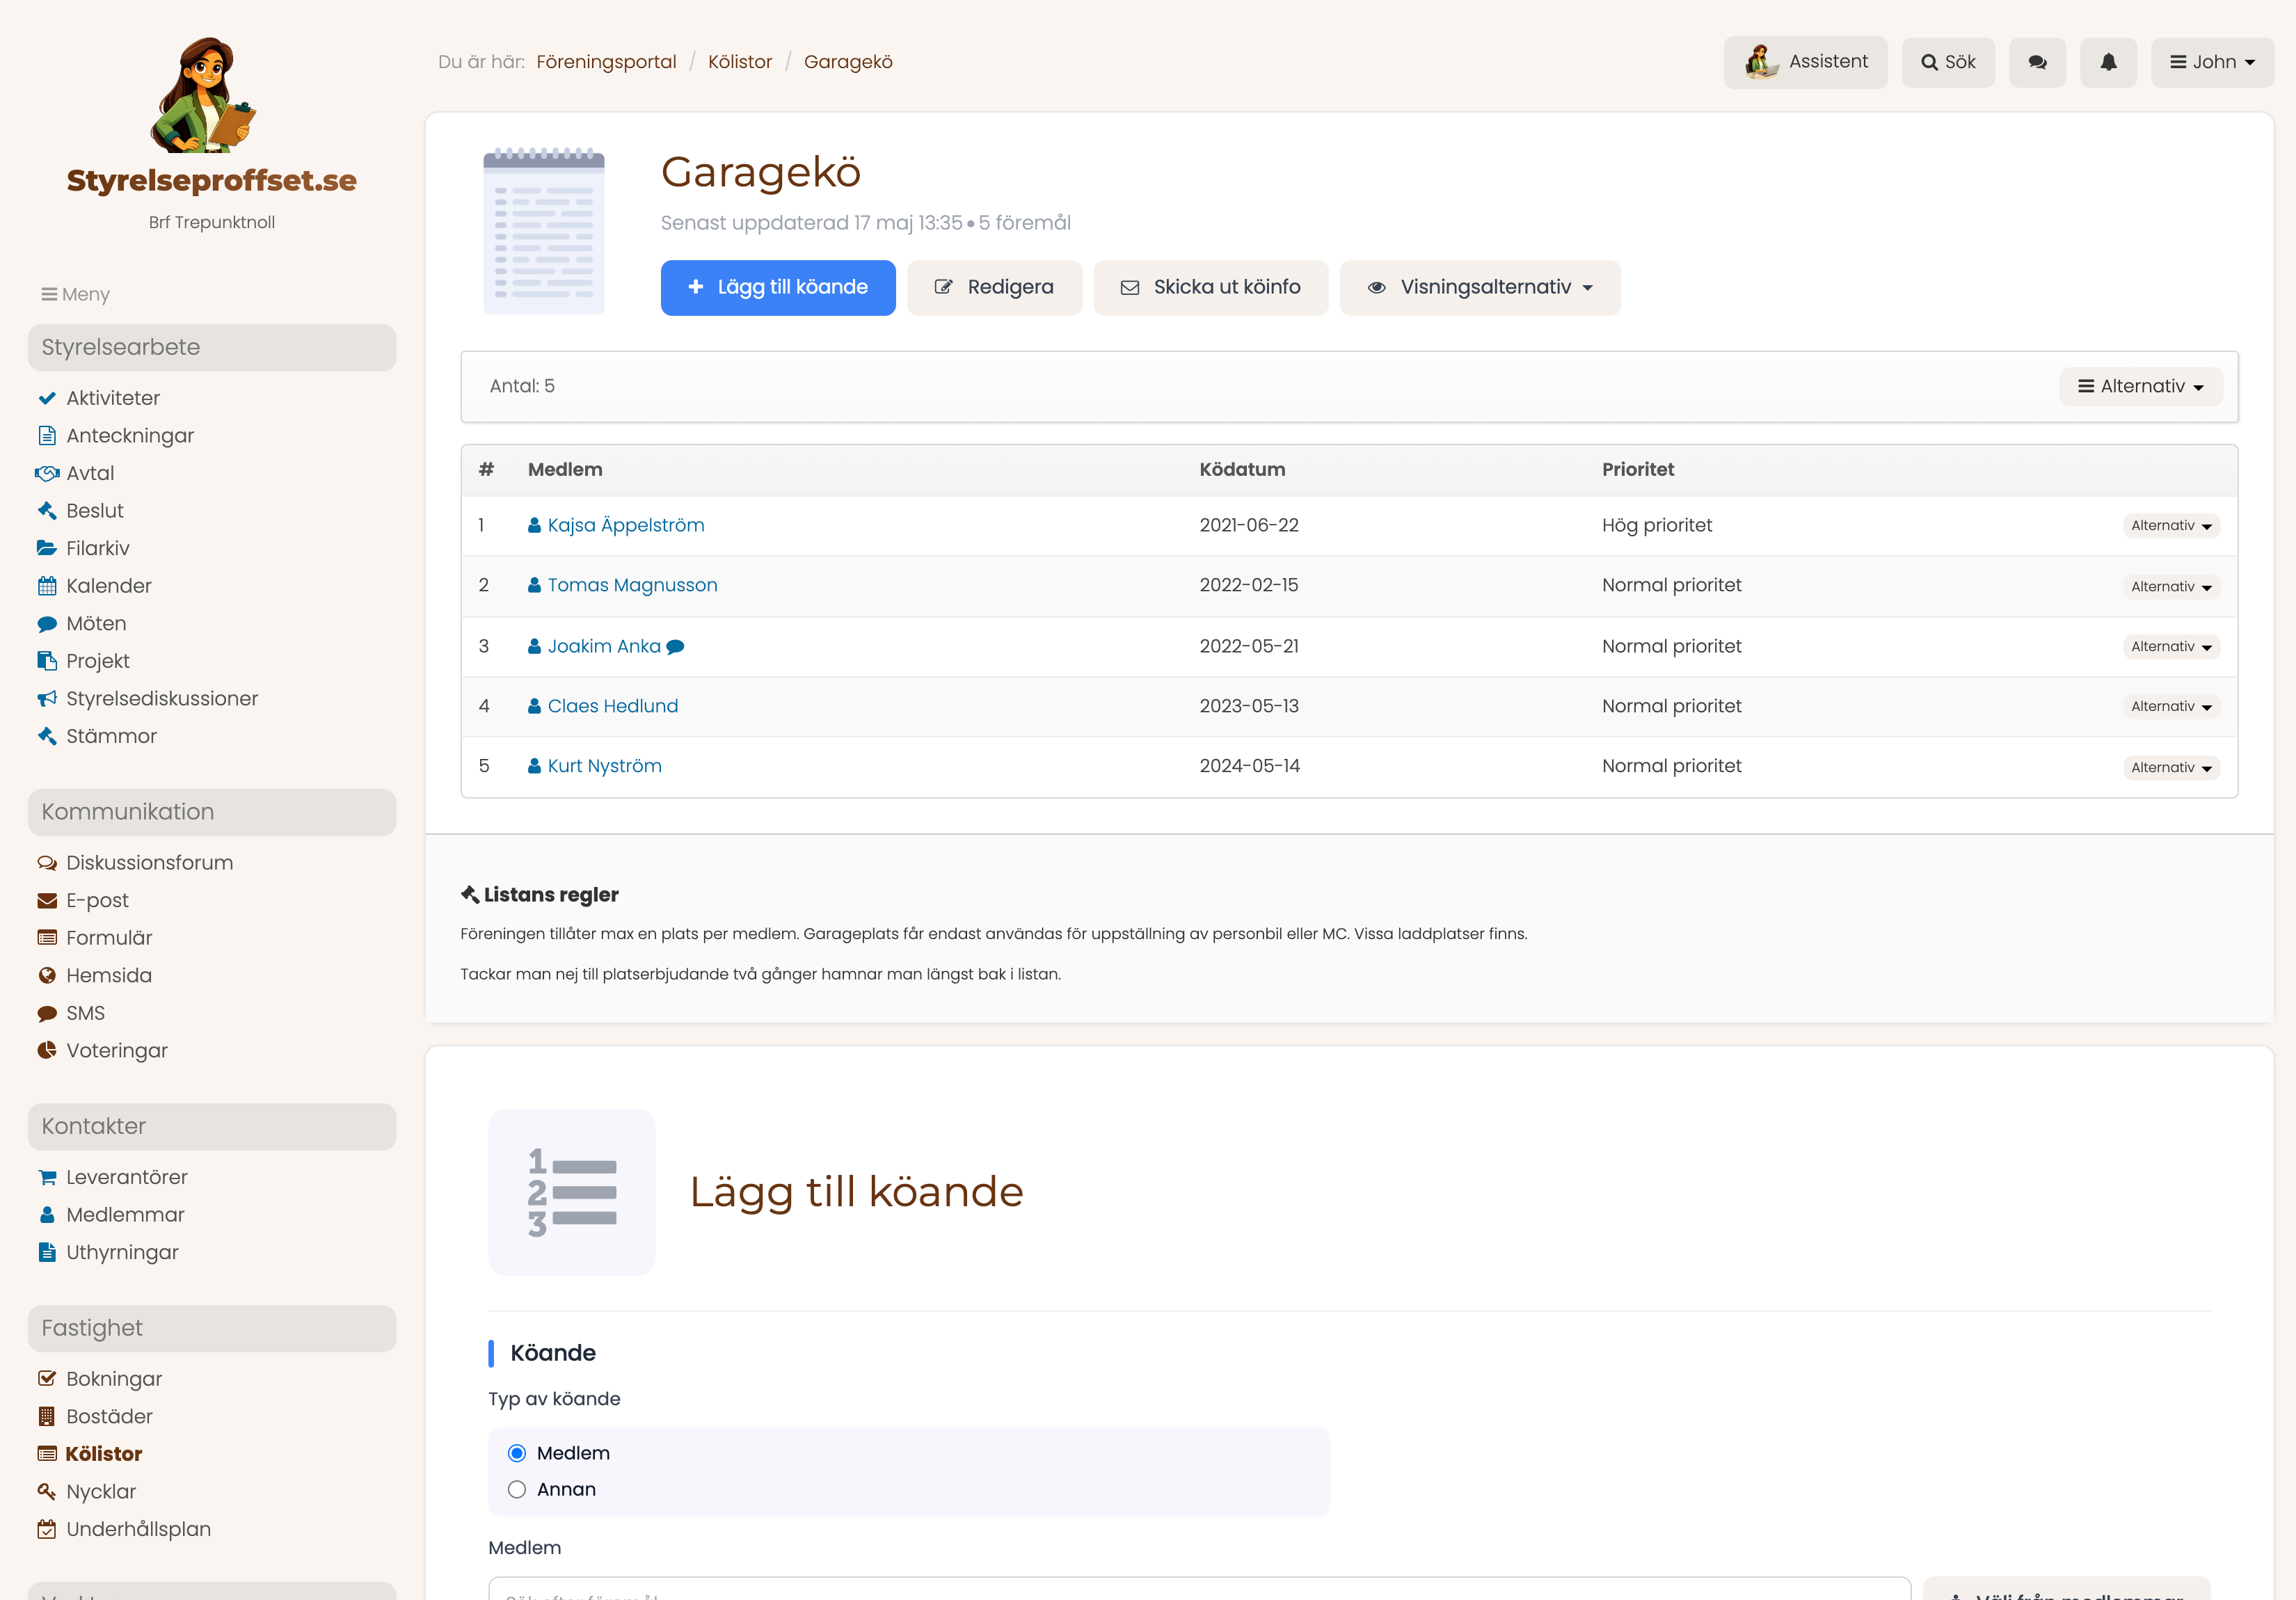
Task: Open Anteckningar document icon in sidebar
Action: point(47,436)
